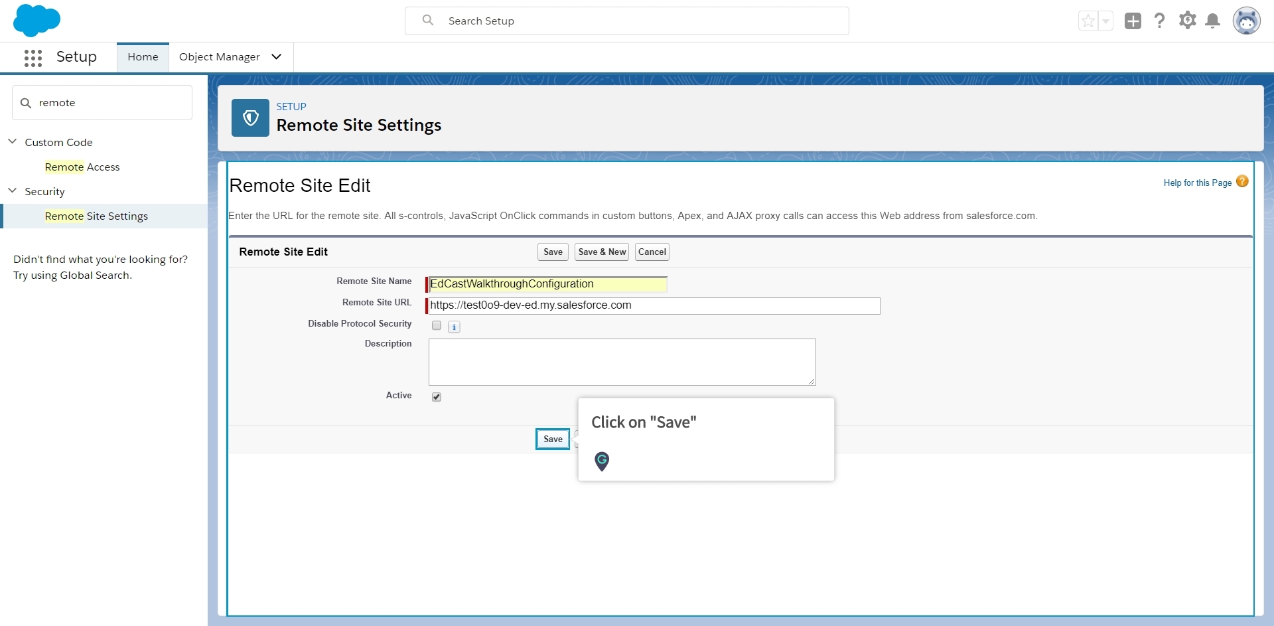Click the magnifier icon in Quick Find box
Screen dimensions: 1274x626
tap(26, 103)
